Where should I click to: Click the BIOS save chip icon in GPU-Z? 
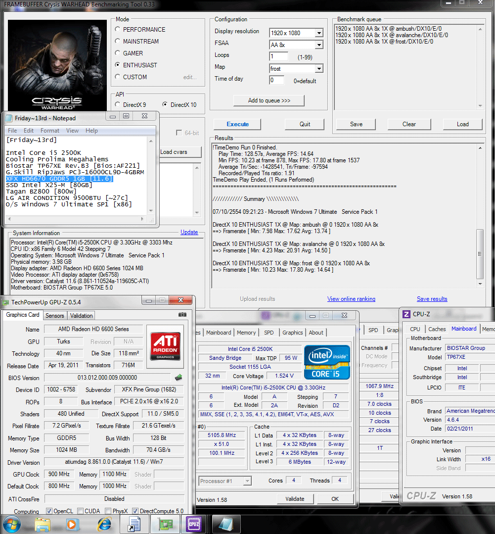click(x=179, y=377)
